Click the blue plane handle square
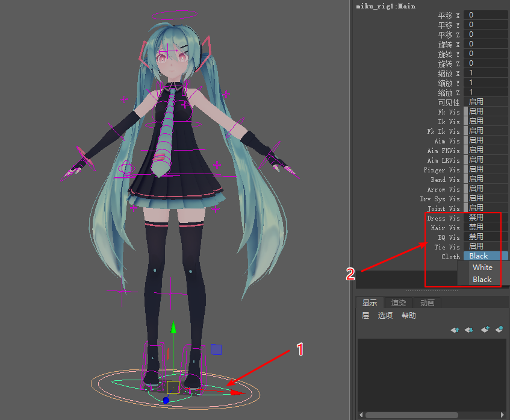This screenshot has height=420, width=510. [x=216, y=349]
